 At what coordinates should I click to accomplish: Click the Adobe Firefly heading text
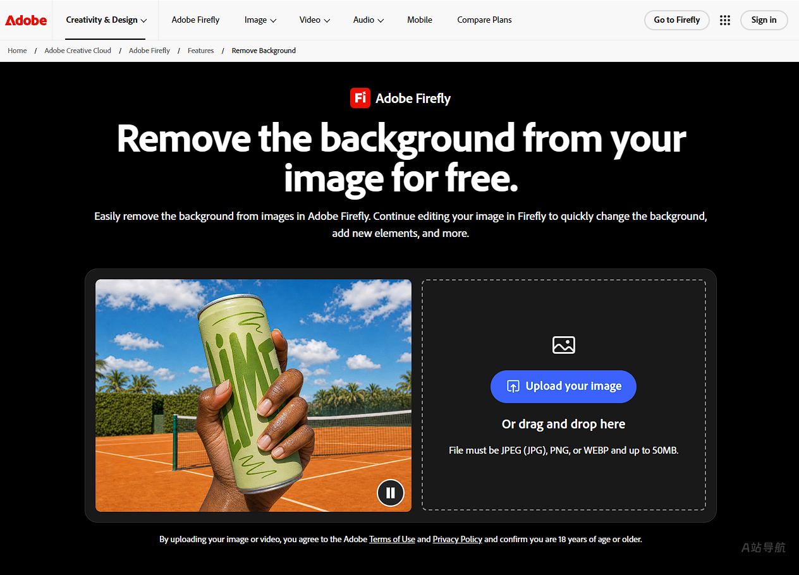[413, 99]
